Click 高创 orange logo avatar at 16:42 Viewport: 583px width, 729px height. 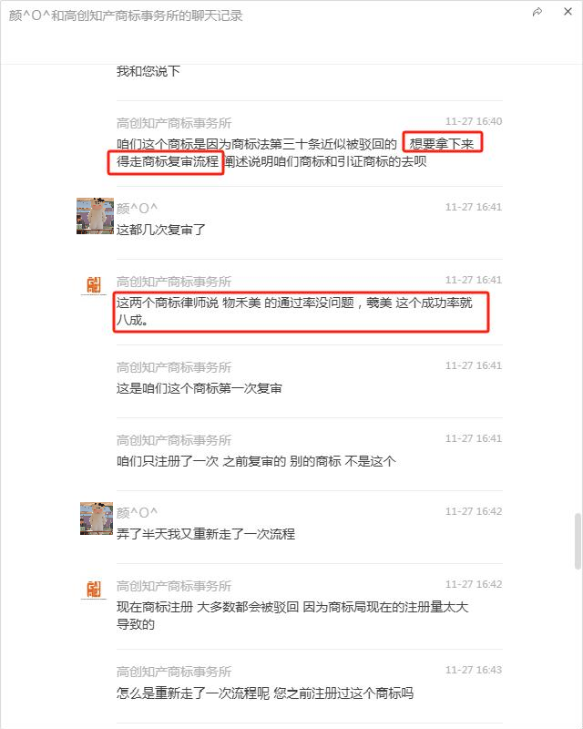tap(94, 590)
